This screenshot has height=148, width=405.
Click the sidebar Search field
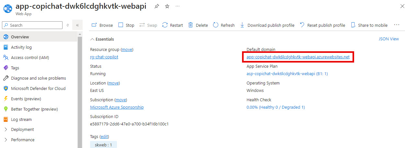click(x=32, y=25)
